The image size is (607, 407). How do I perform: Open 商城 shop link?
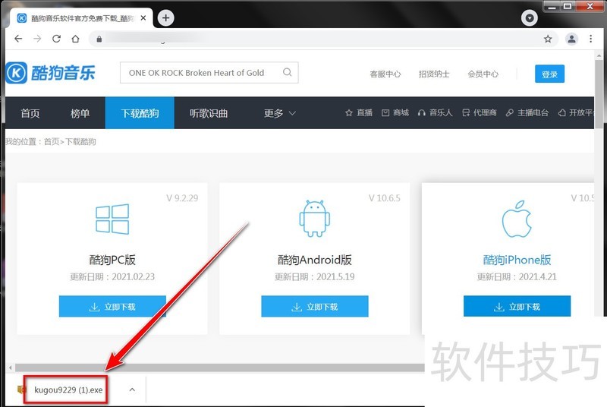(395, 112)
